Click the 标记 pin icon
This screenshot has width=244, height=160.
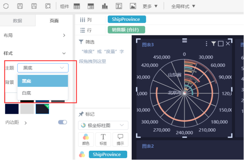pos(81,114)
